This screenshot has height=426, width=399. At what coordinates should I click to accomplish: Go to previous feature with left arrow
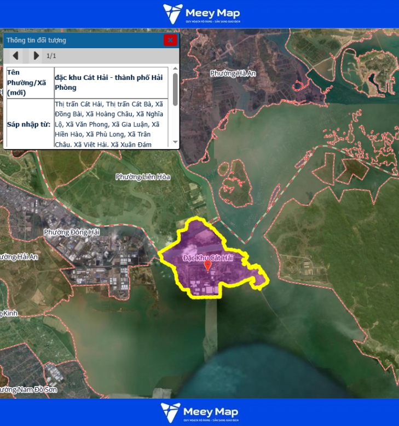[16, 55]
